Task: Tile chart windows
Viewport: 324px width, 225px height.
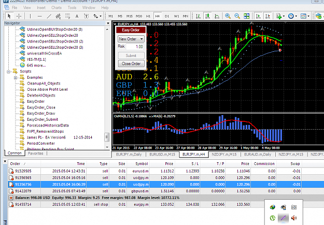Action: coord(247,16)
